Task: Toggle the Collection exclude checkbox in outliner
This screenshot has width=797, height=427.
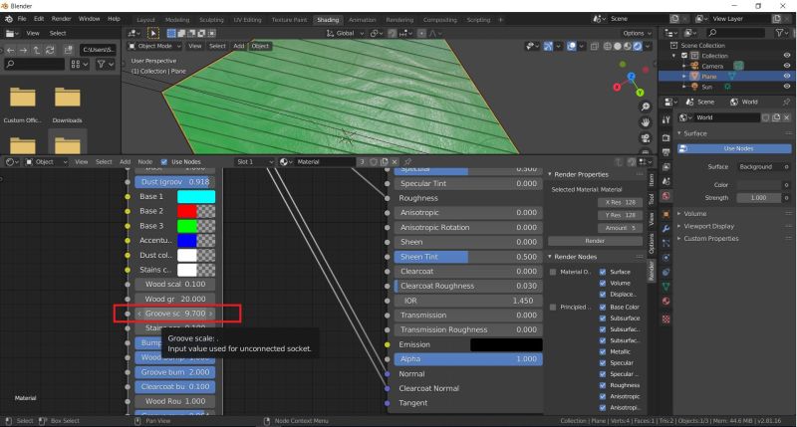Action: [x=684, y=56]
